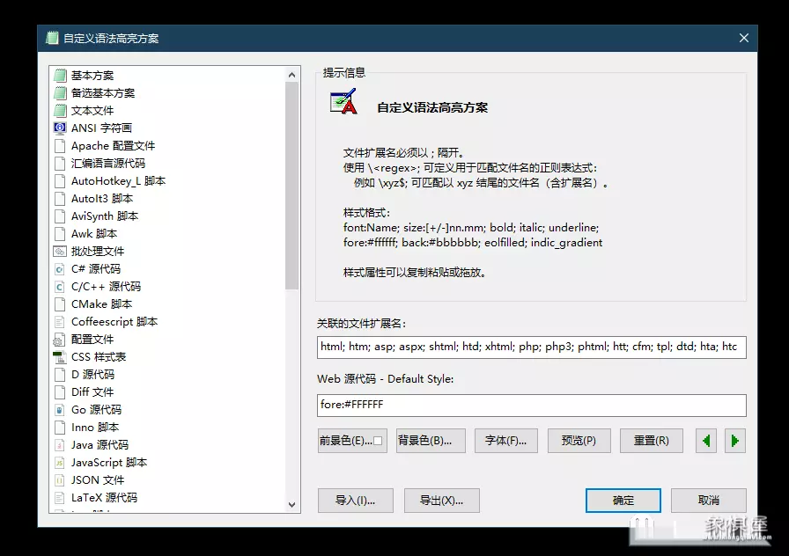Click the 导入(I)... import button
Screen dimensions: 789x556
[x=356, y=501]
